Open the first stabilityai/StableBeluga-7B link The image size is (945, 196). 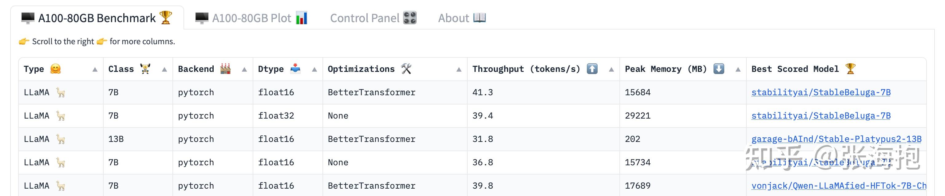pyautogui.click(x=820, y=92)
